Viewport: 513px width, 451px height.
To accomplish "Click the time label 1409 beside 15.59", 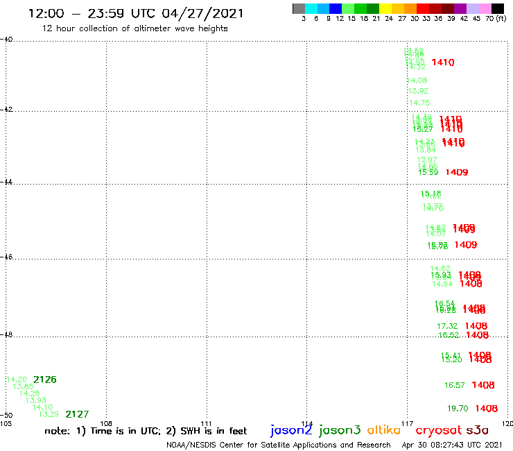I will pyautogui.click(x=457, y=172).
